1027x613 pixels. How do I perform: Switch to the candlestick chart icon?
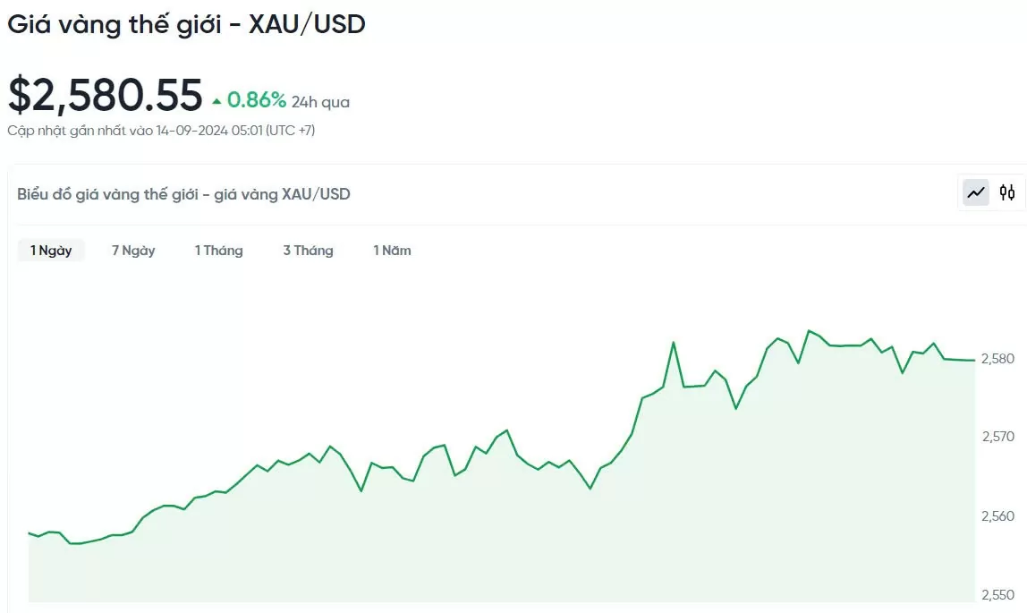pyautogui.click(x=1007, y=192)
